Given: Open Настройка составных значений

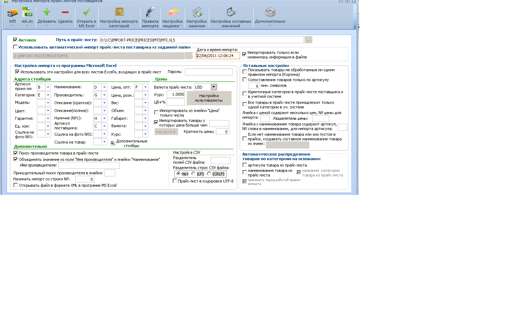Looking at the screenshot, I should pos(231,18).
